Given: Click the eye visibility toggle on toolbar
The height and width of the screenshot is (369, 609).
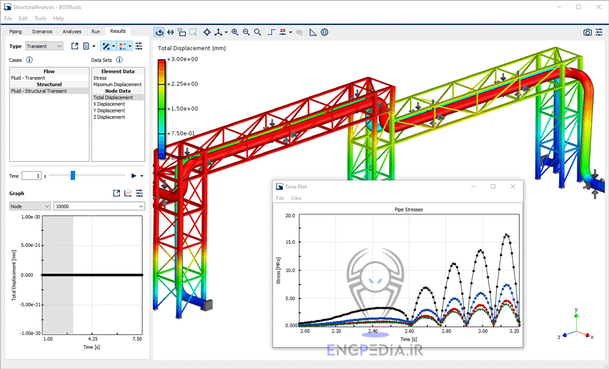Looking at the screenshot, I should click(x=300, y=32).
